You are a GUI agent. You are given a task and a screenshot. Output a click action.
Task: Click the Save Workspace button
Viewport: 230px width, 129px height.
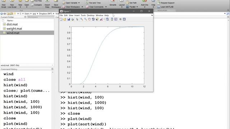(x=56, y=4)
